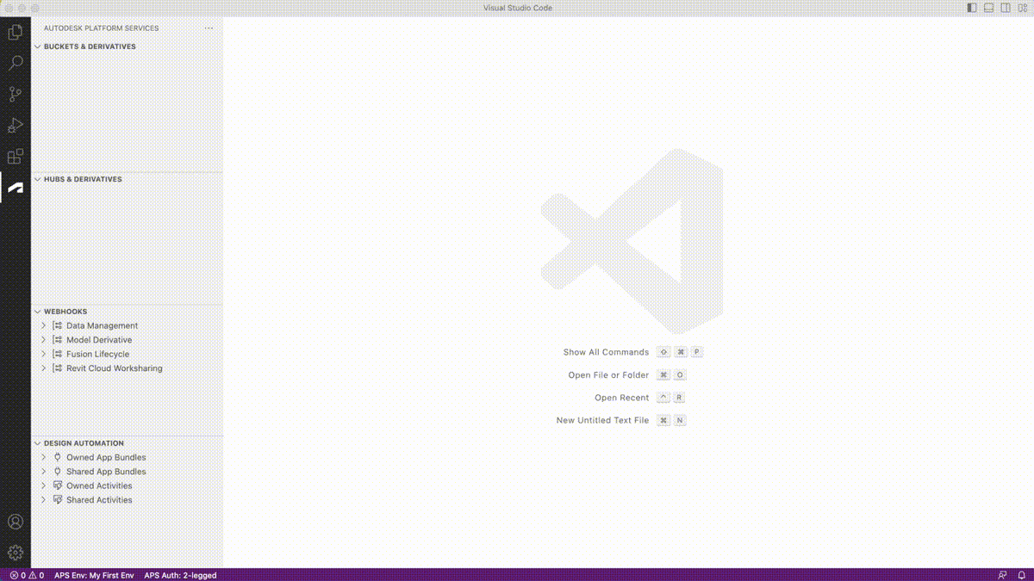The width and height of the screenshot is (1034, 581).
Task: Click the errors and warnings status indicator
Action: (x=27, y=575)
